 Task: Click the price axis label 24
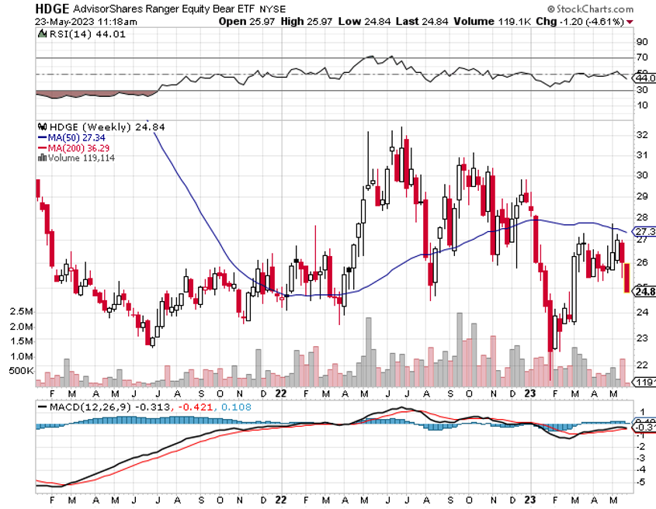pyautogui.click(x=642, y=312)
